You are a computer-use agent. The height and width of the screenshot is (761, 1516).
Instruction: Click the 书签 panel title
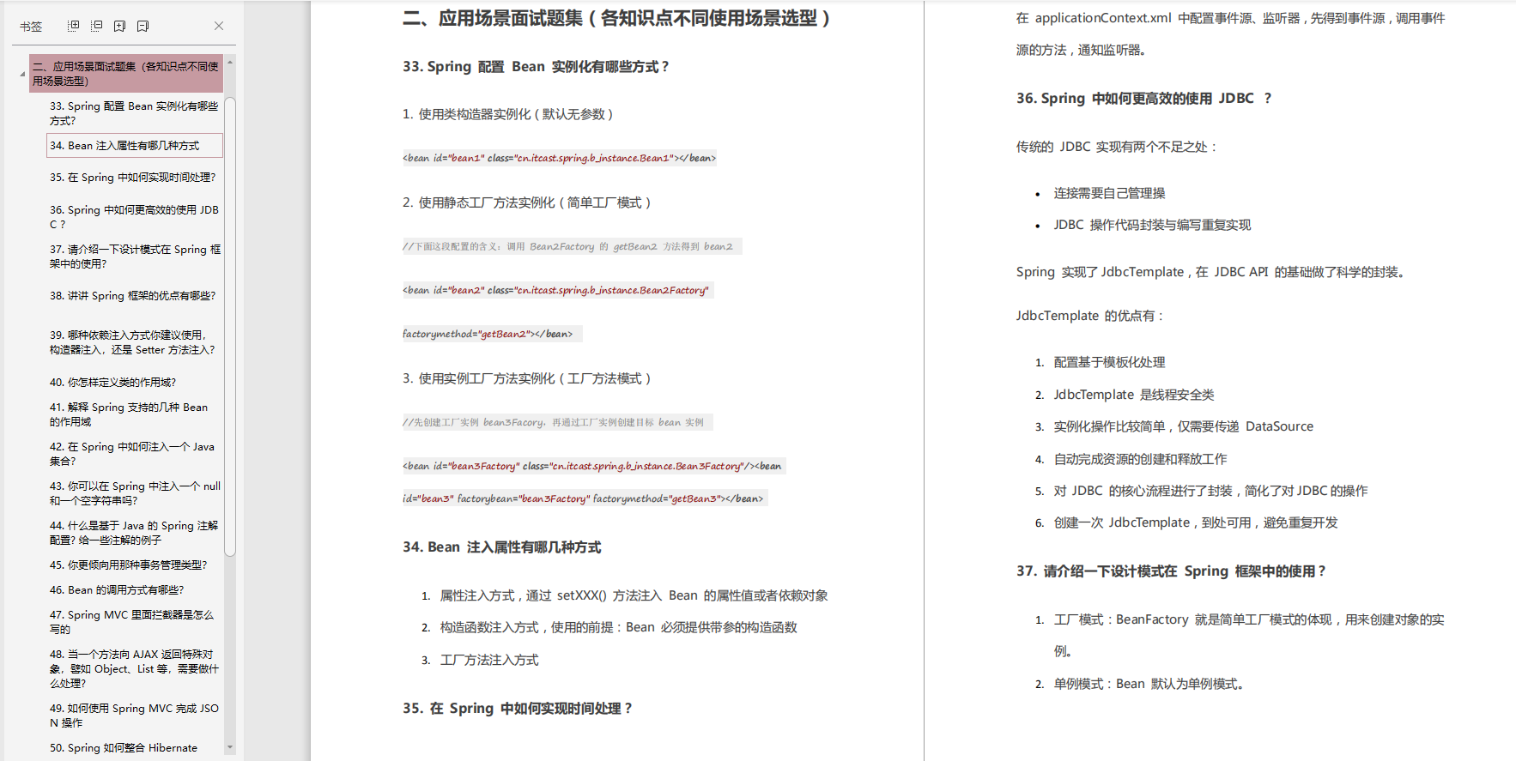pos(31,27)
